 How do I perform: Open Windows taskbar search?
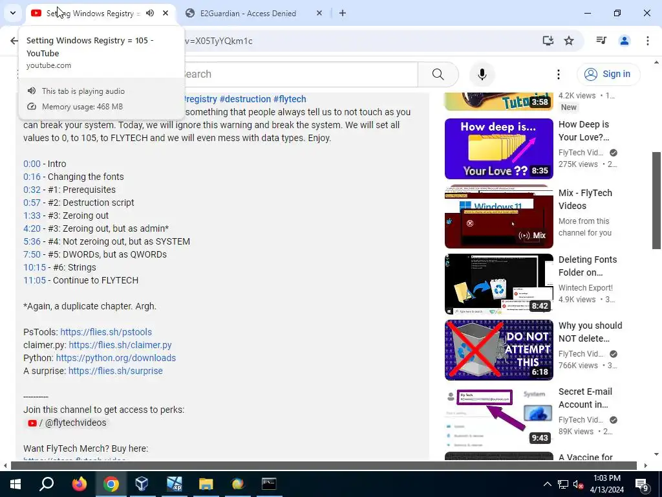coord(47,484)
